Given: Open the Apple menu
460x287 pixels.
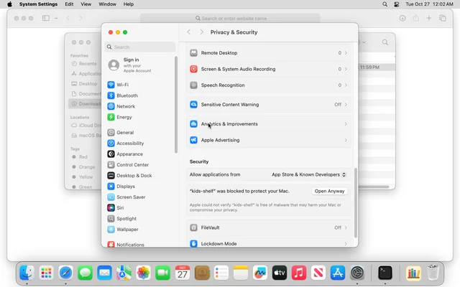Looking at the screenshot, I should (x=9, y=4).
